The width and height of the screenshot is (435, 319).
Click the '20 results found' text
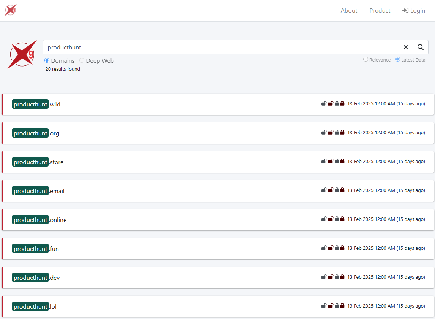point(63,69)
